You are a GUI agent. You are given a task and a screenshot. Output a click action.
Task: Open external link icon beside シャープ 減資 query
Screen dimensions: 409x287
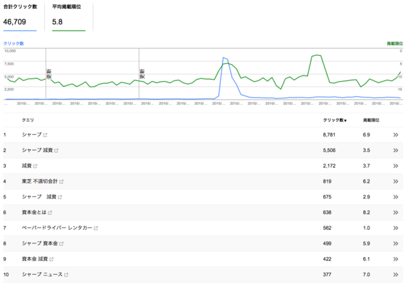[x=57, y=151]
